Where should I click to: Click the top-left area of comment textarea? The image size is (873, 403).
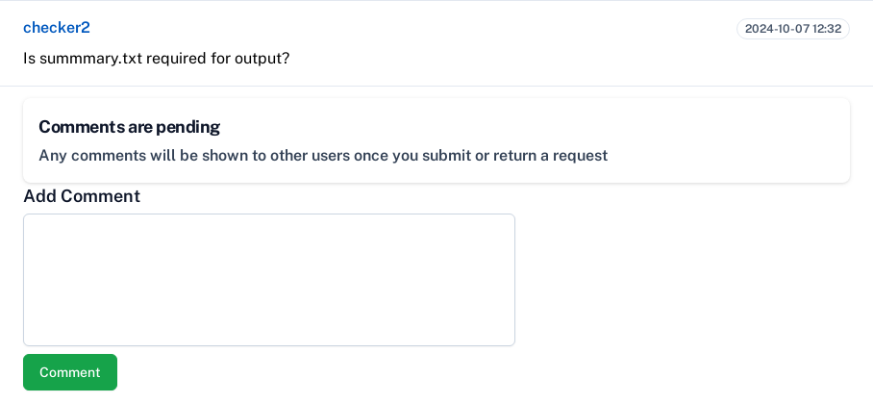(37, 226)
